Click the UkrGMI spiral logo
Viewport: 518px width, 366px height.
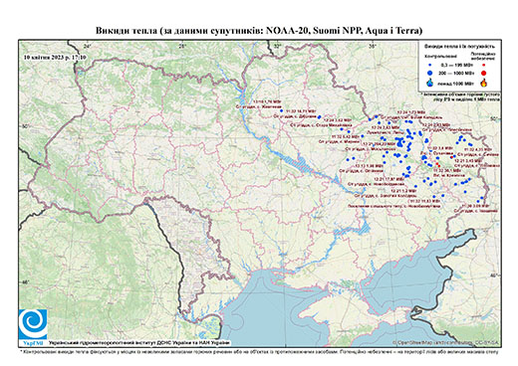pyautogui.click(x=33, y=324)
